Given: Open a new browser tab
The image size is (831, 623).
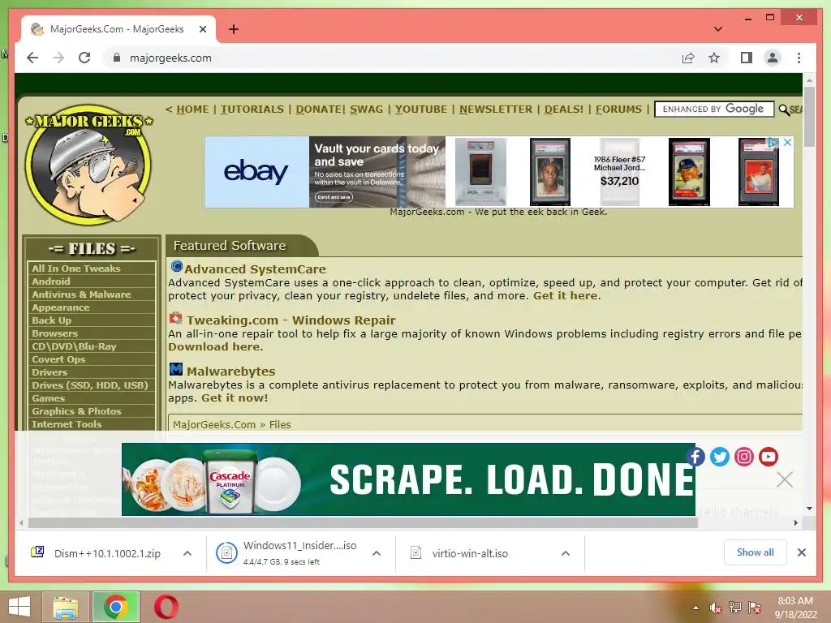Looking at the screenshot, I should point(233,29).
